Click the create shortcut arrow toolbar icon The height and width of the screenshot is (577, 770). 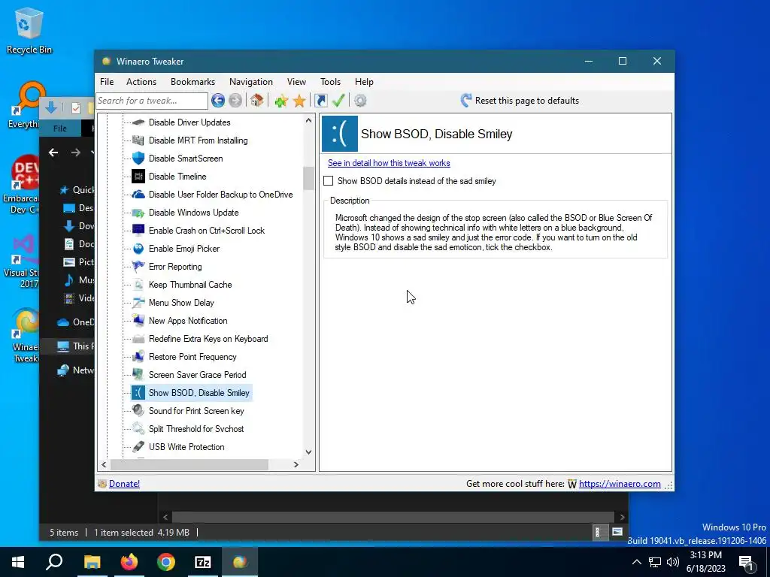(320, 101)
